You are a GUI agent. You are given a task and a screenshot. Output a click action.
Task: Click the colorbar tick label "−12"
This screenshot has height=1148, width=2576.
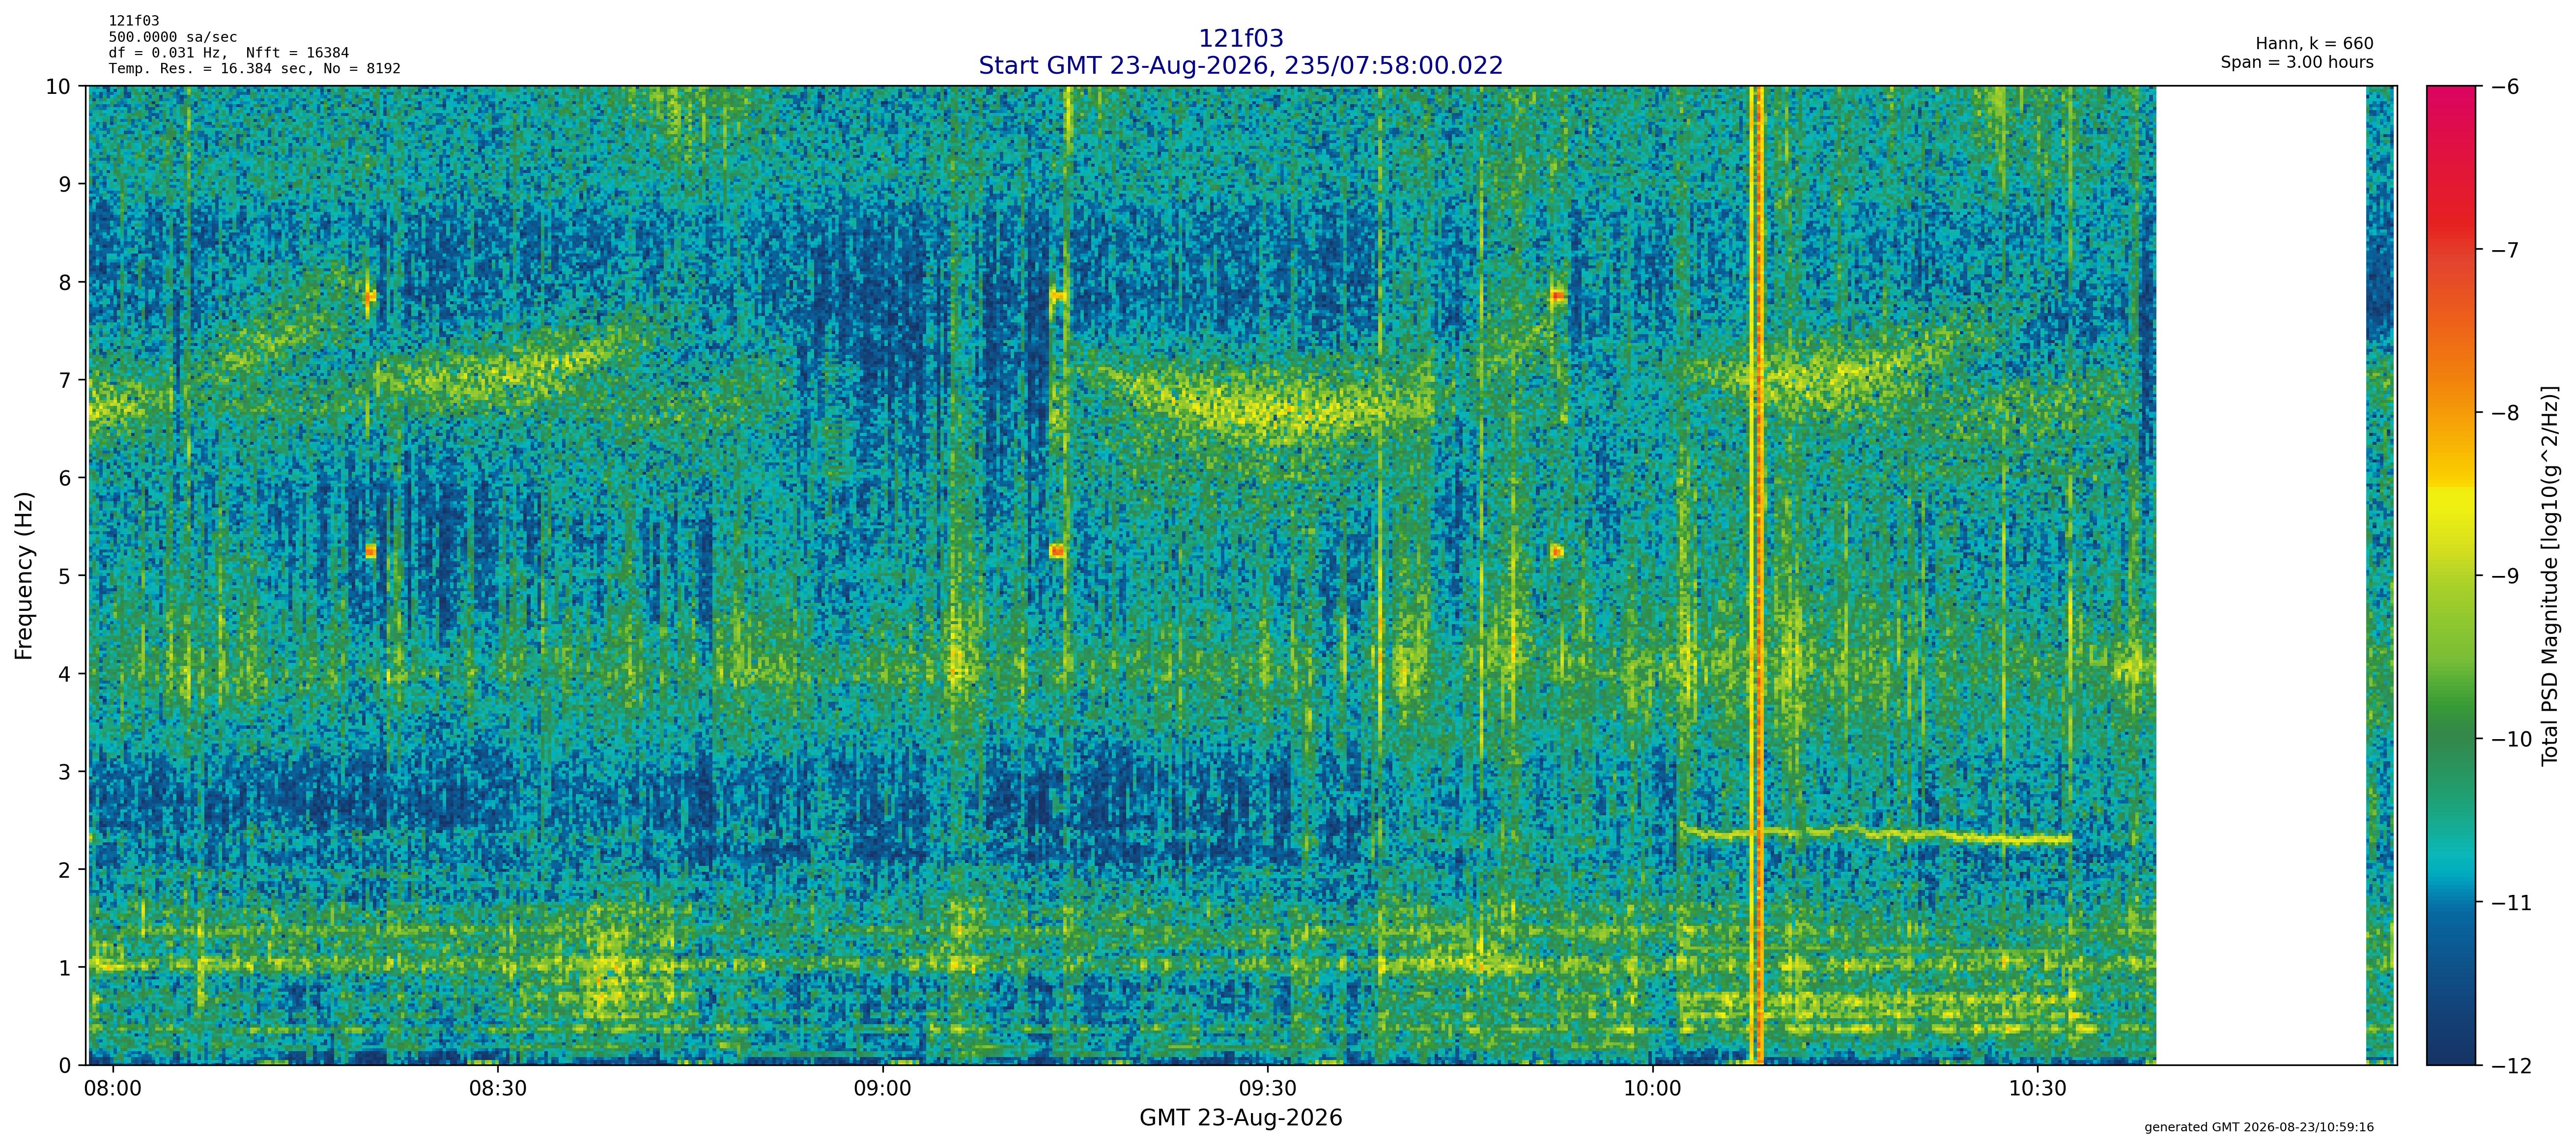pos(2510,1066)
